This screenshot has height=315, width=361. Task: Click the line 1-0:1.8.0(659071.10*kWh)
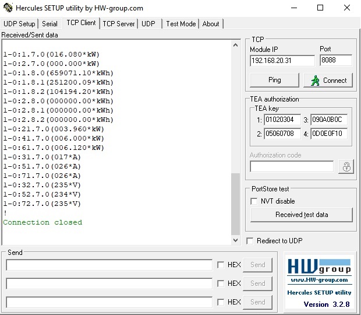58,73
